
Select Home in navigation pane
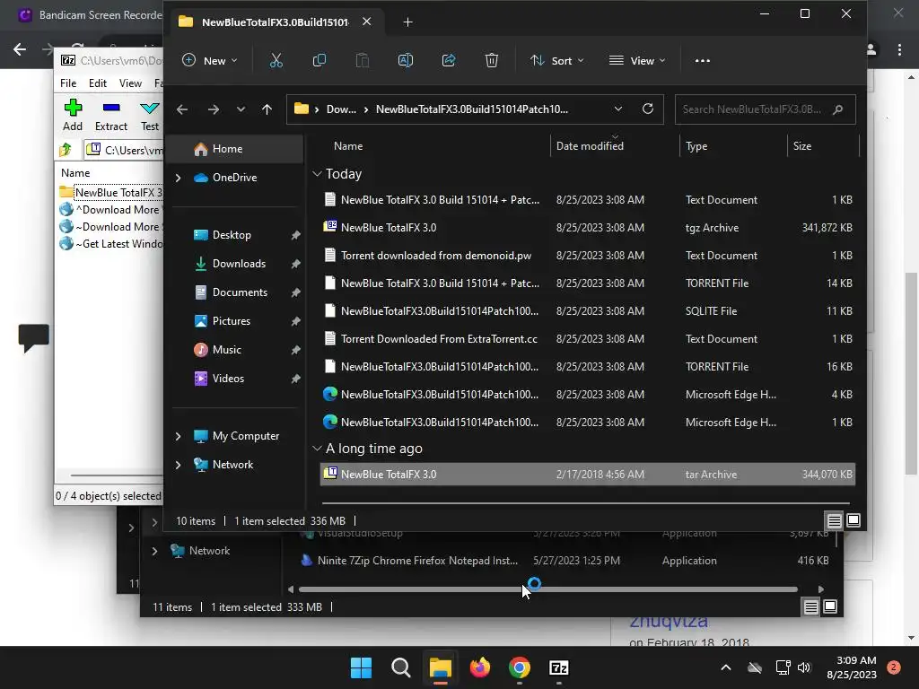(235, 149)
